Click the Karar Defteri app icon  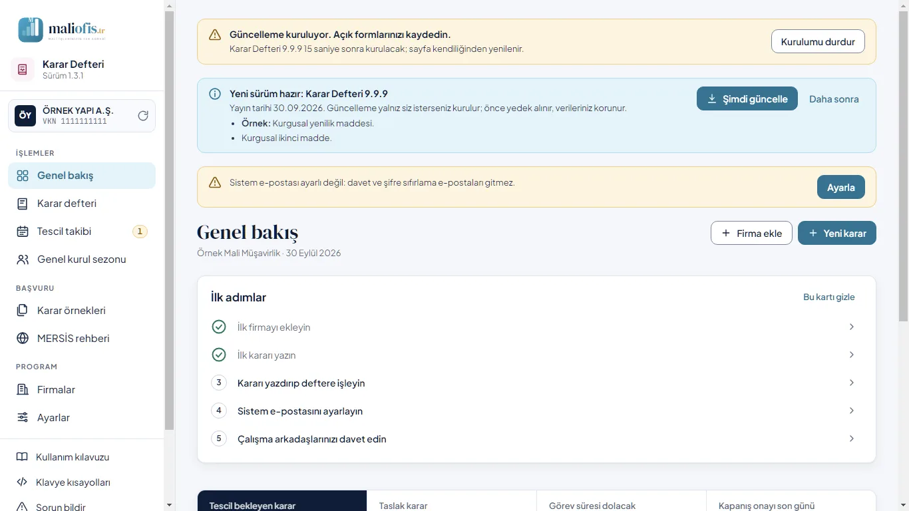coord(23,69)
